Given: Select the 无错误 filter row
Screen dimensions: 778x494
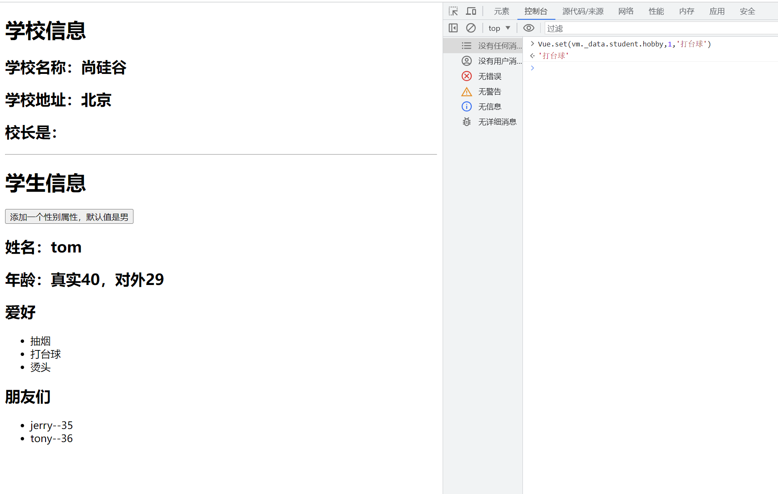Looking at the screenshot, I should tap(483, 76).
